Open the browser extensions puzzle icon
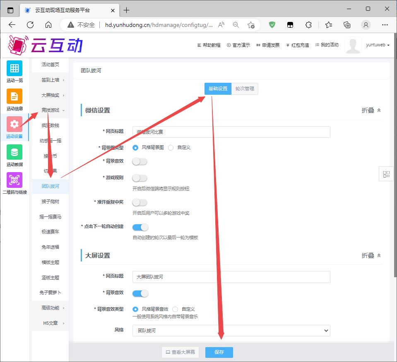The height and width of the screenshot is (362, 397). (x=308, y=25)
